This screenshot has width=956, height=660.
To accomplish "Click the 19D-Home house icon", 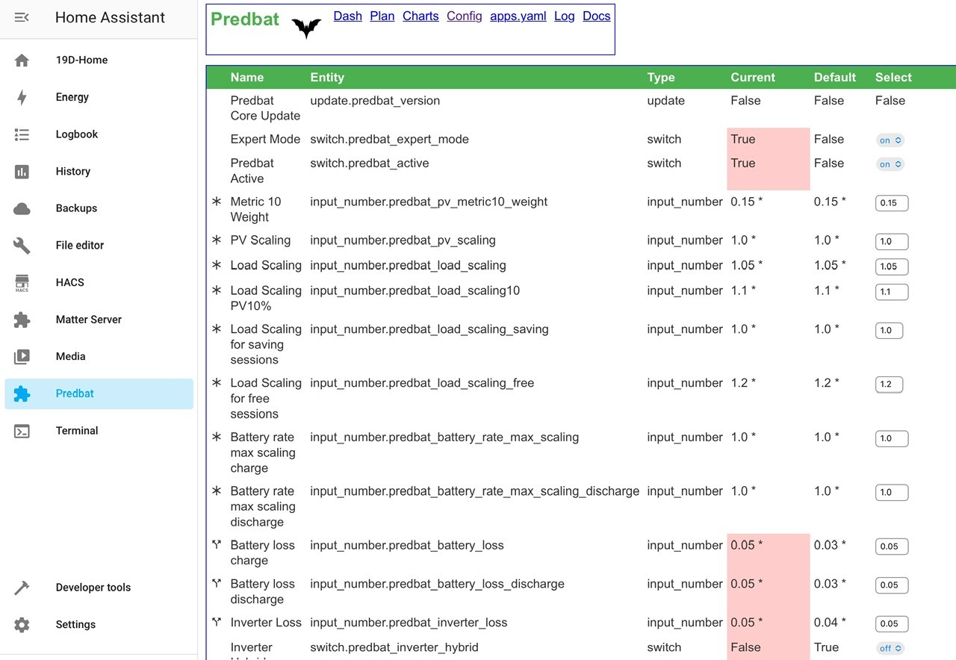I will [x=22, y=60].
